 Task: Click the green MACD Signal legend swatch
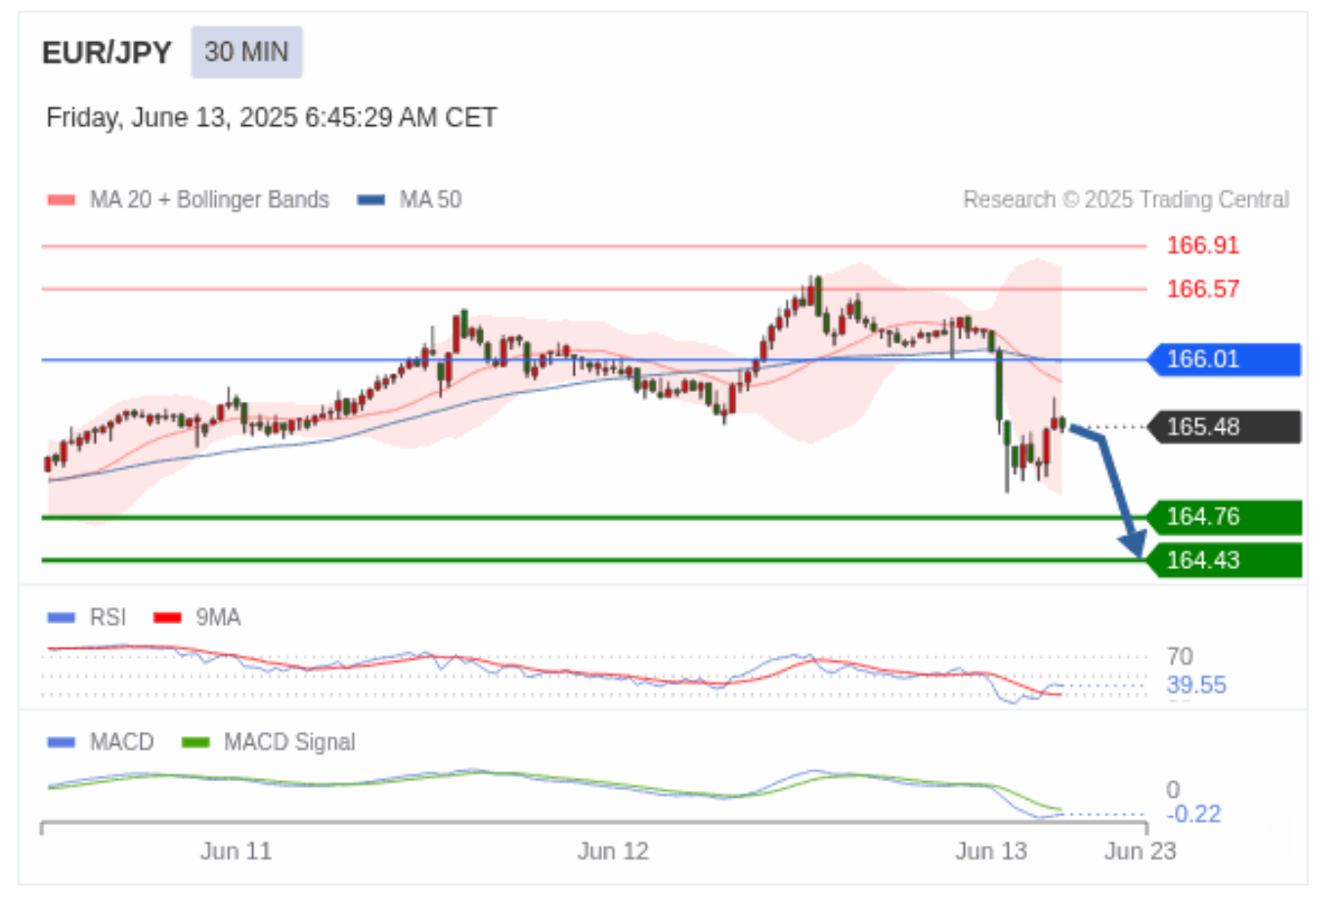(x=195, y=743)
